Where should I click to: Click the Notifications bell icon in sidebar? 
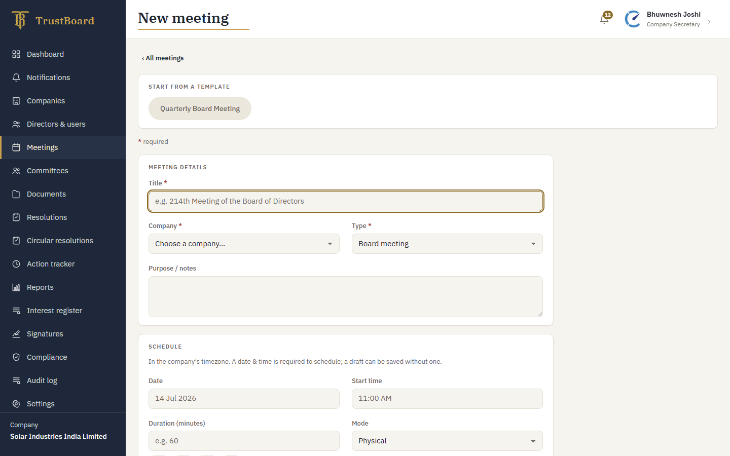click(x=16, y=78)
